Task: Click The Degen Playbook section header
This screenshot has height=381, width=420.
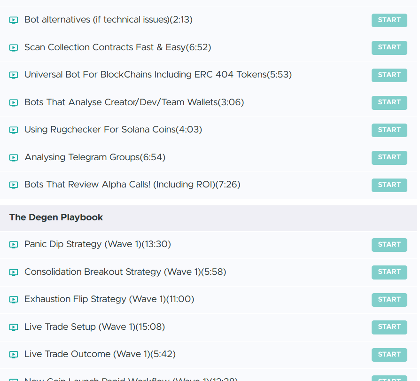Action: coord(56,218)
